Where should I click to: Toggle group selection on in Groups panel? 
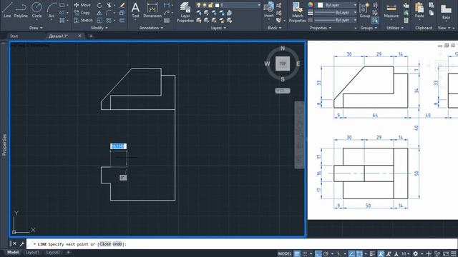coord(375,20)
